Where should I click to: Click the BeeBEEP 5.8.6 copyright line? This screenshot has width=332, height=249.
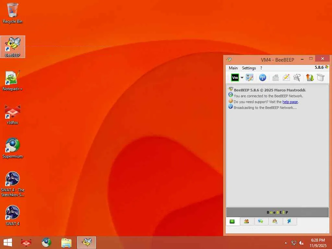point(270,90)
